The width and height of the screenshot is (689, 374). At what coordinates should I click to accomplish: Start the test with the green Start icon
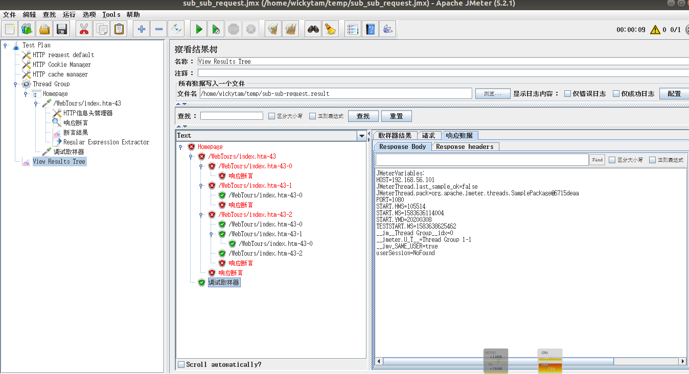point(198,29)
